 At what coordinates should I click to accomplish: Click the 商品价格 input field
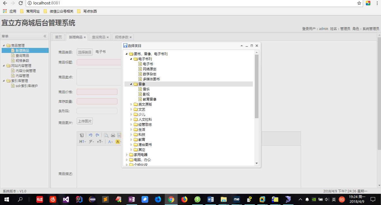pyautogui.click(x=97, y=92)
